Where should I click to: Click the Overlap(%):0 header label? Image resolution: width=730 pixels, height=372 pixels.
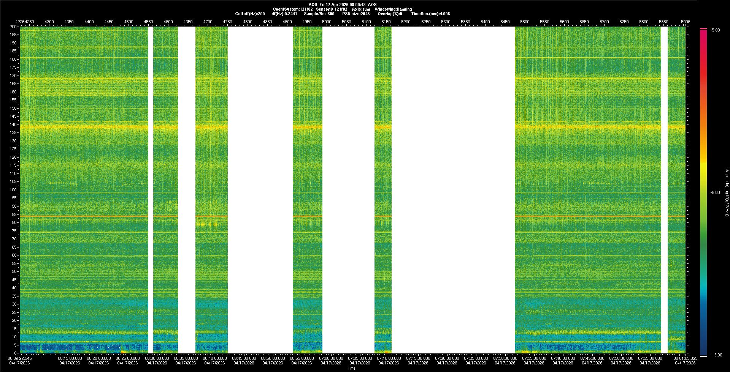390,14
